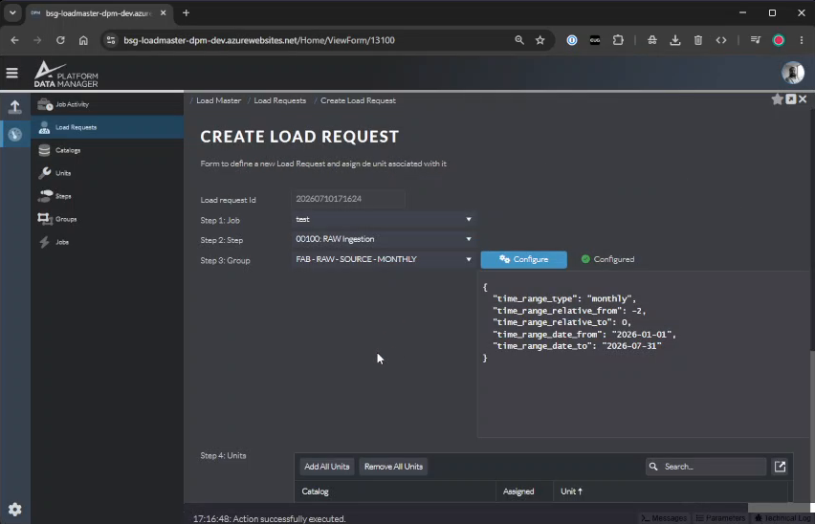Click the Create Load Request breadcrumb

358,100
